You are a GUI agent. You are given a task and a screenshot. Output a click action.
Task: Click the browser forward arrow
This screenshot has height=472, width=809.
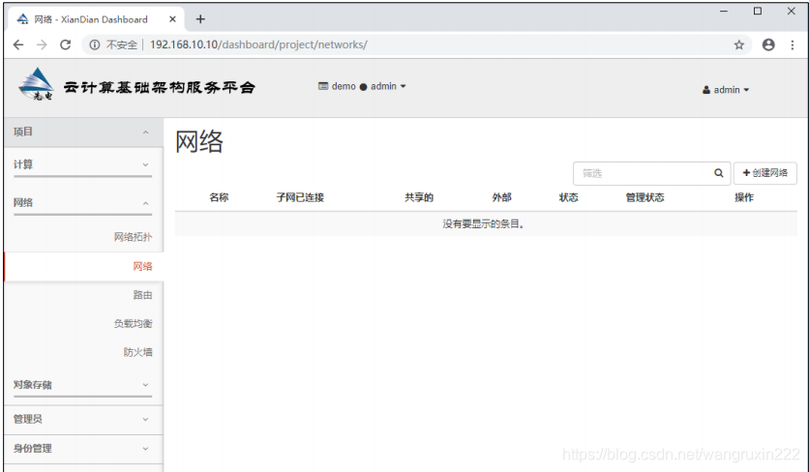pos(42,44)
